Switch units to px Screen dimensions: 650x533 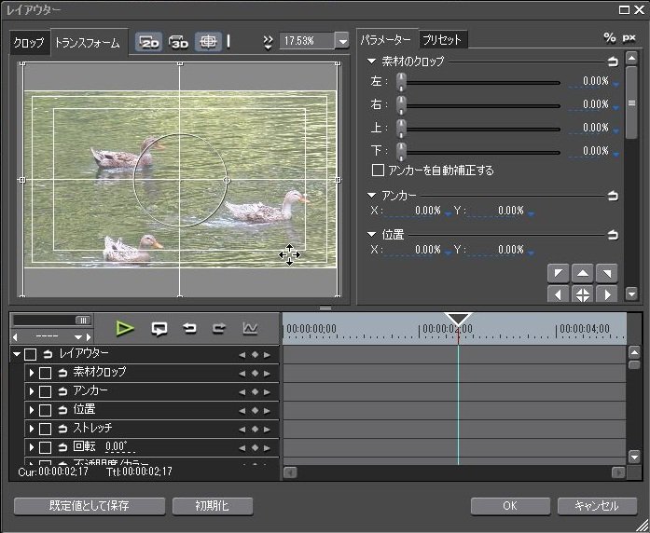[x=629, y=38]
